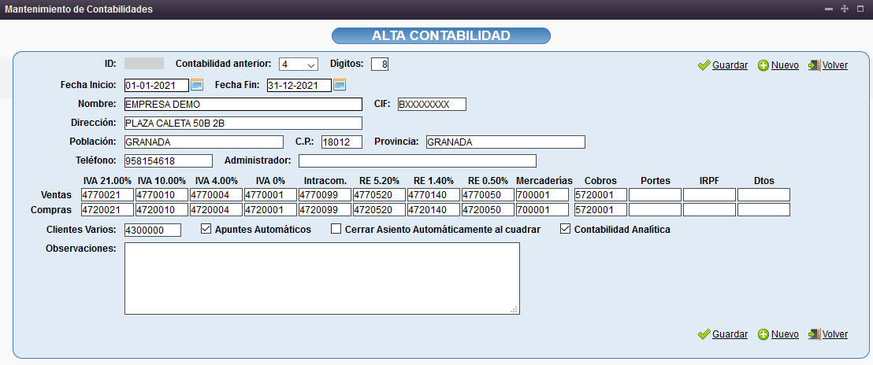Click Compras IVA 4.00% field 4720004
Image resolution: width=873 pixels, height=365 pixels.
217,210
